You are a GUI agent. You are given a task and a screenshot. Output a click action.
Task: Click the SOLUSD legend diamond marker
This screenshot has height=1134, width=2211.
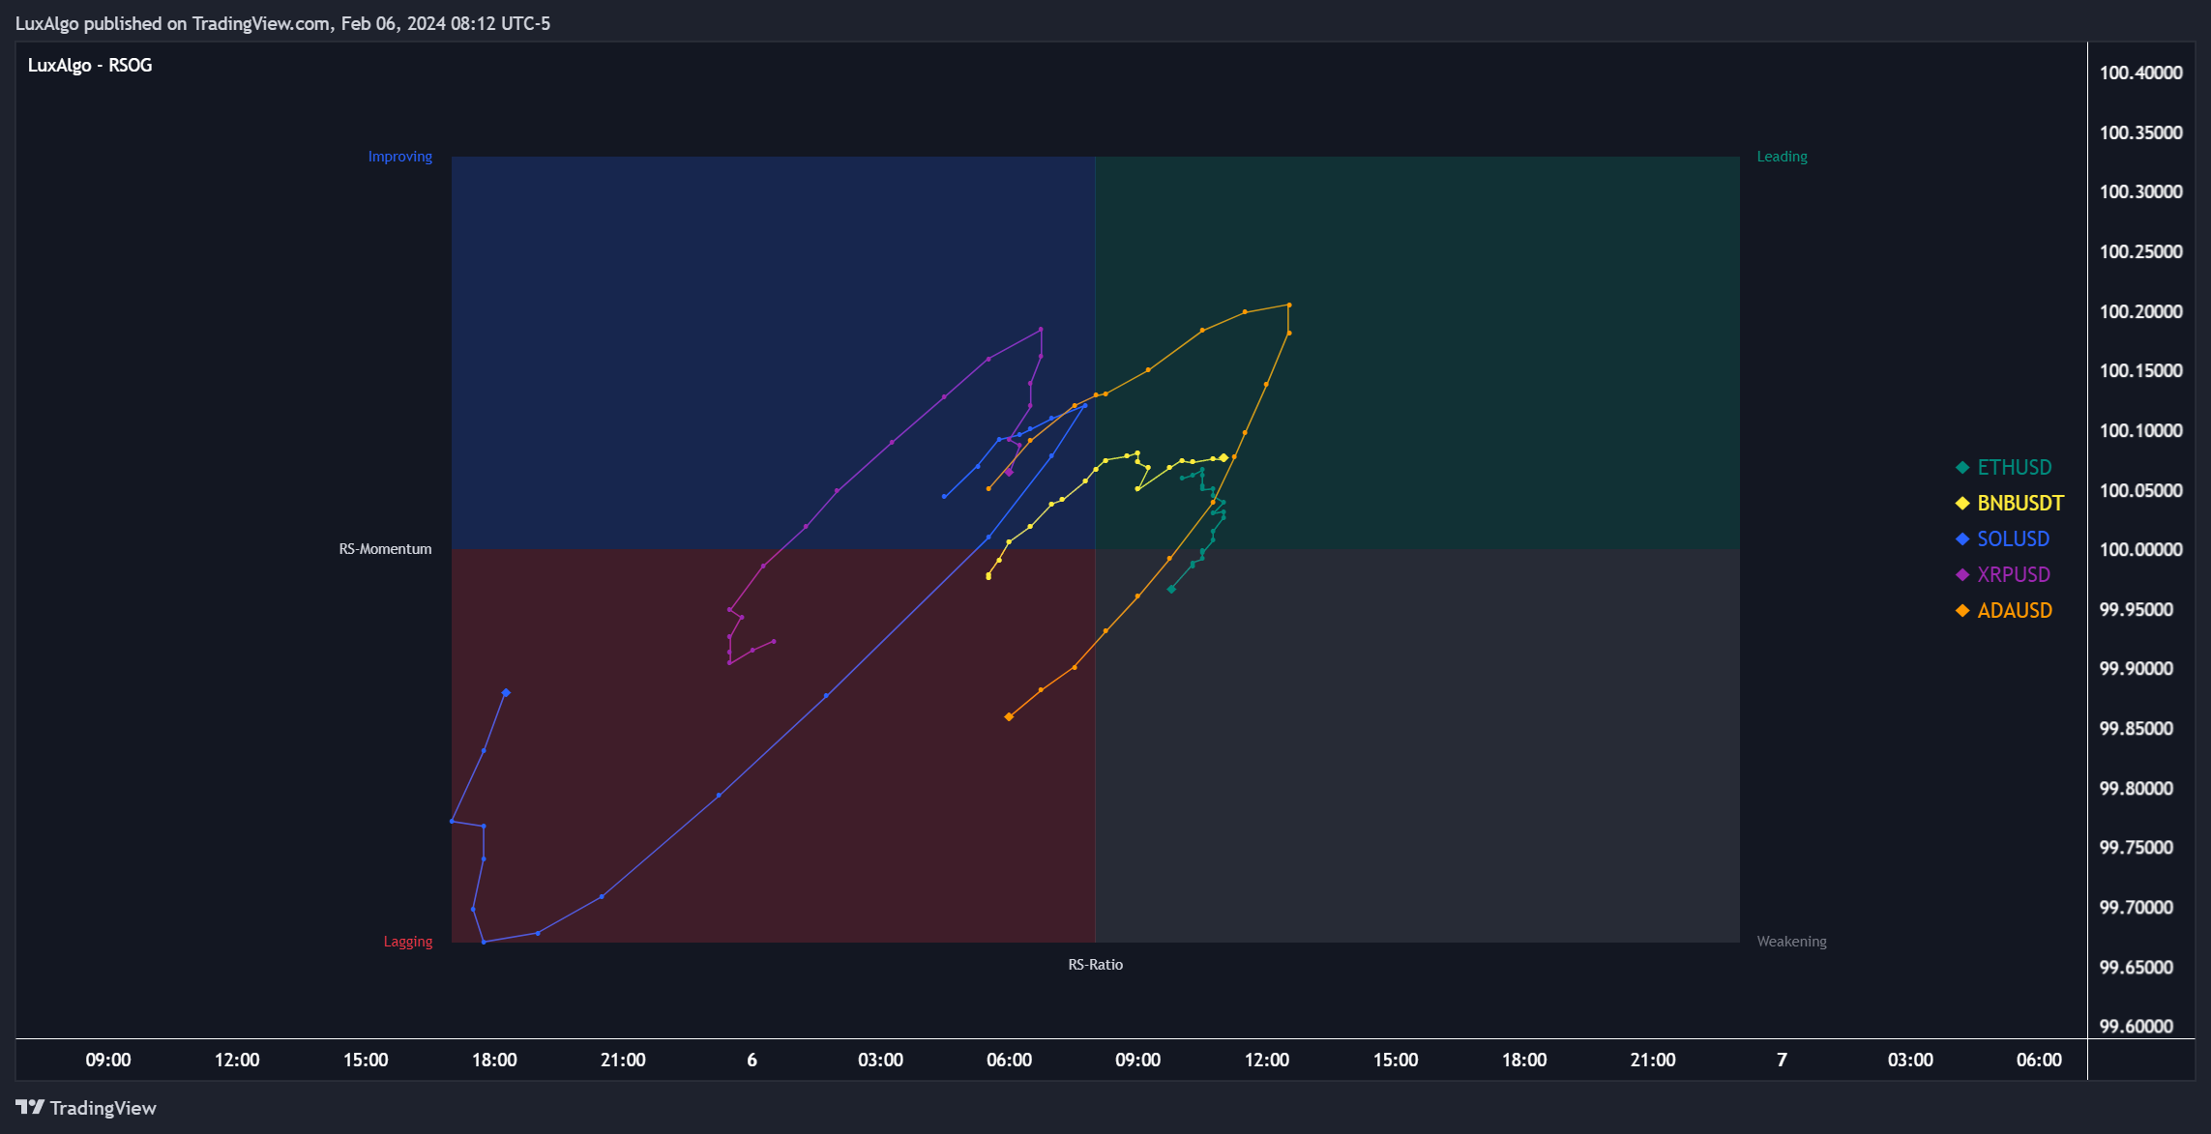[x=1962, y=539]
